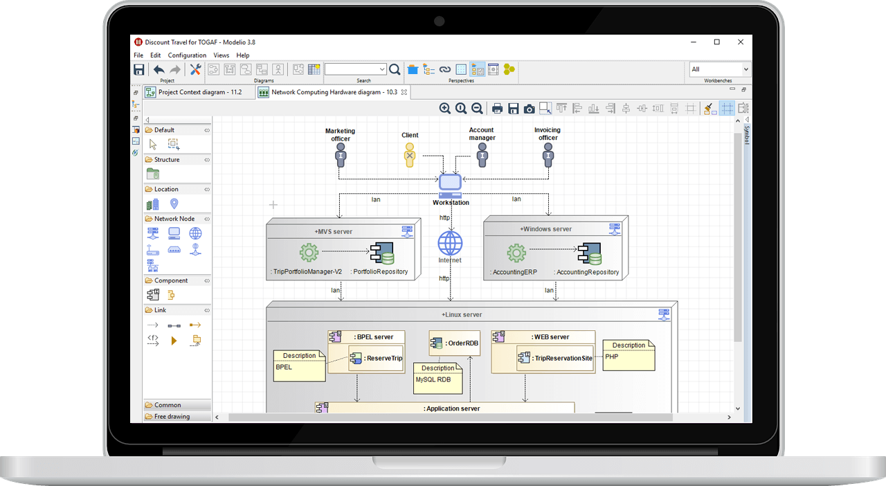Zoom in on the diagram
This screenshot has width=886, height=486.
[x=444, y=108]
